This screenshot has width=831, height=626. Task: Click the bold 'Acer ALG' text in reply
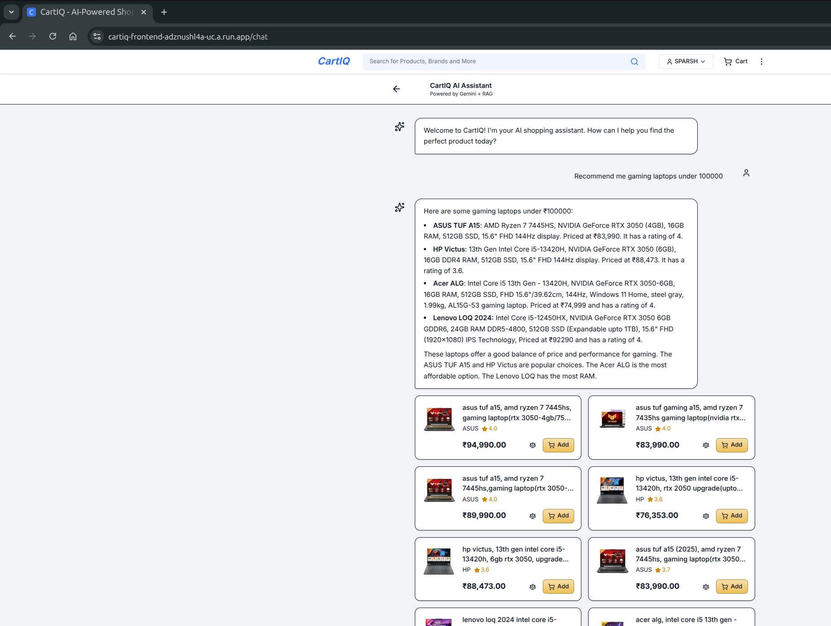(448, 283)
